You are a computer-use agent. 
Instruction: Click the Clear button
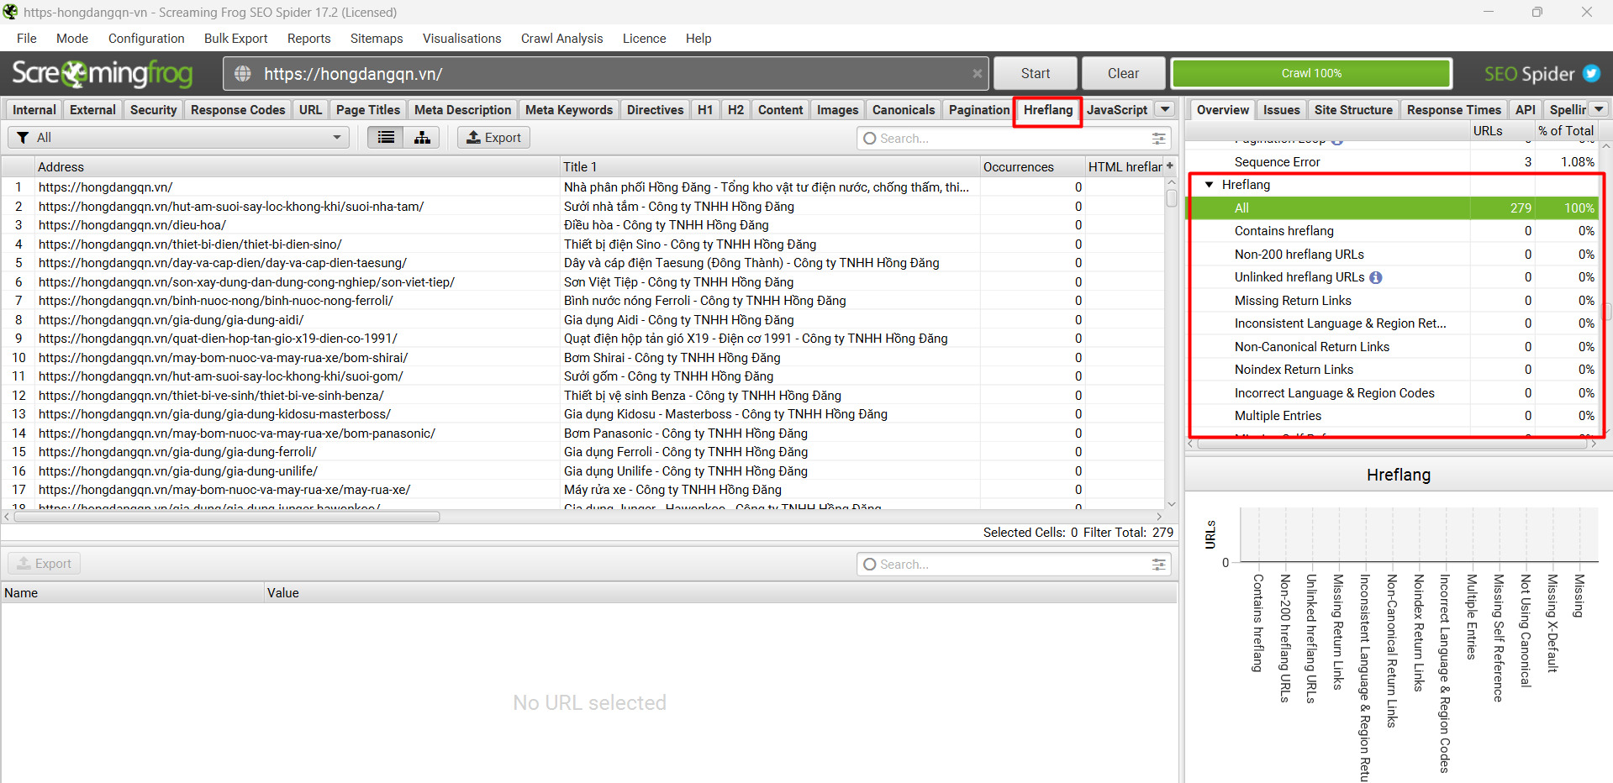tap(1123, 74)
